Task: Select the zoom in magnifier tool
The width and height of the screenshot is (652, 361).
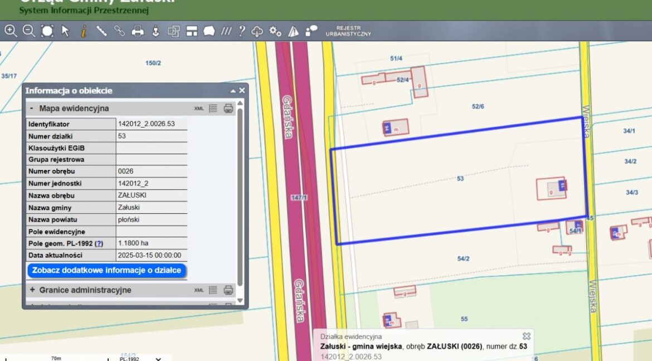Action: coord(11,31)
